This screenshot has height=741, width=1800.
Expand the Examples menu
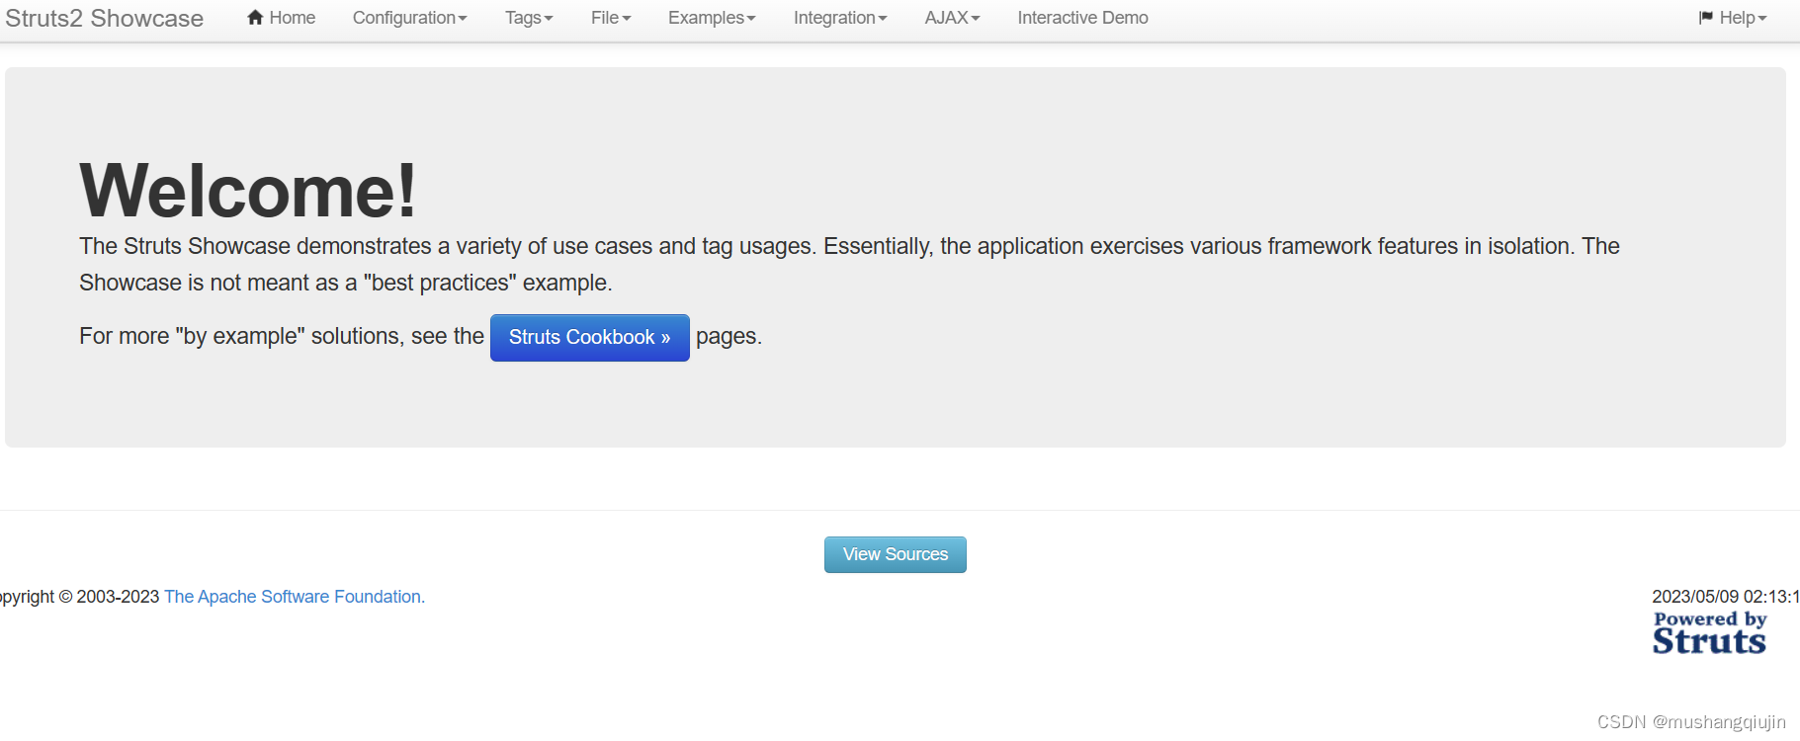[712, 18]
